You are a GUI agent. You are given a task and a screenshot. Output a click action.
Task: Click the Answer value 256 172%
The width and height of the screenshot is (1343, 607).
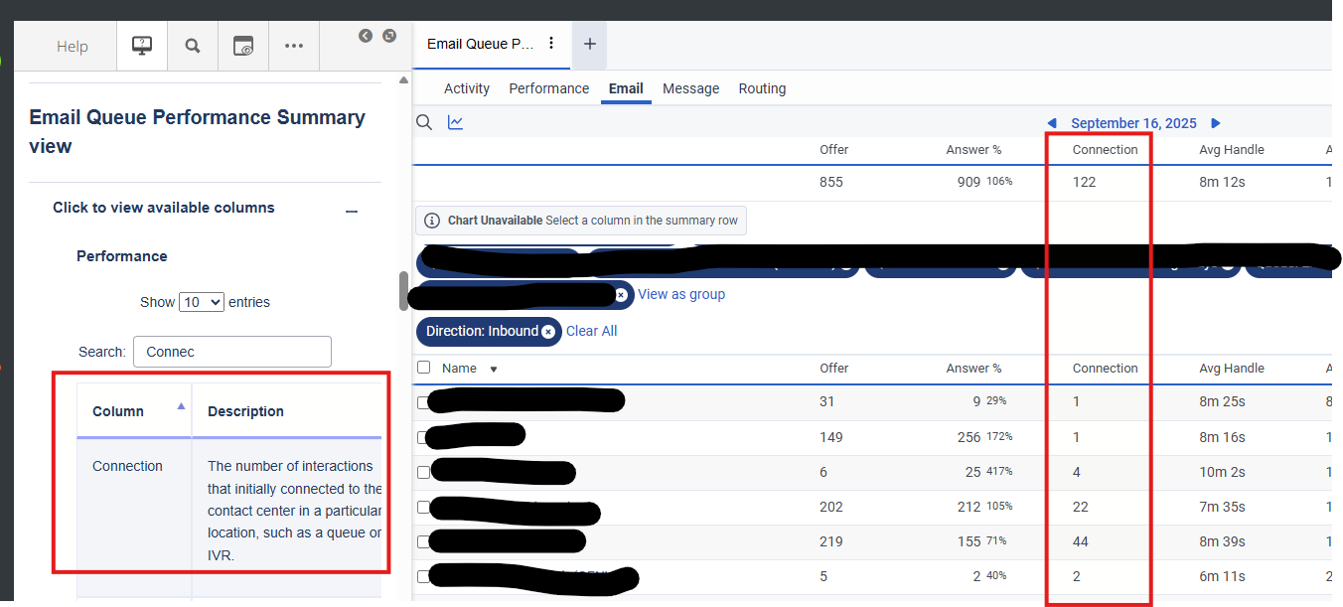click(x=983, y=437)
